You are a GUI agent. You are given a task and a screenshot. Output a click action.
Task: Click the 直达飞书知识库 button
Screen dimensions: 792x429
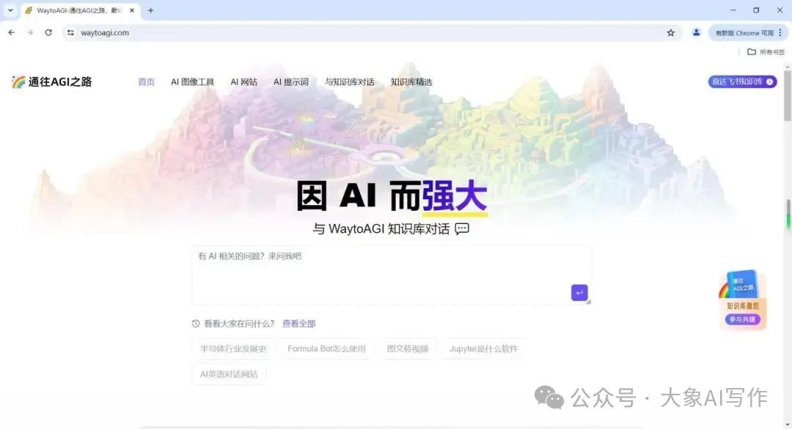[742, 82]
